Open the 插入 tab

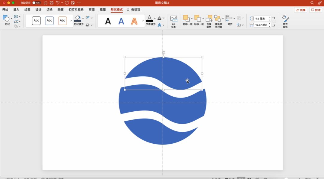pyautogui.click(x=16, y=10)
